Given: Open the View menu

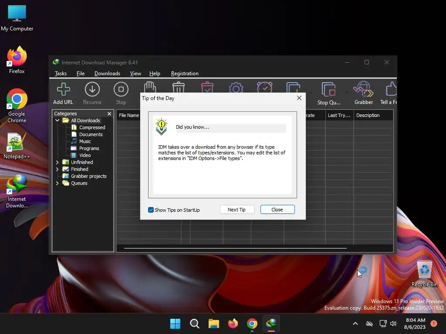Looking at the screenshot, I should click(135, 73).
